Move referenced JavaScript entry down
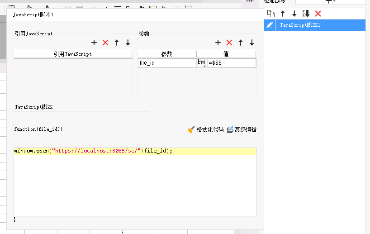Viewport: 370px width, 234px height. tap(128, 43)
